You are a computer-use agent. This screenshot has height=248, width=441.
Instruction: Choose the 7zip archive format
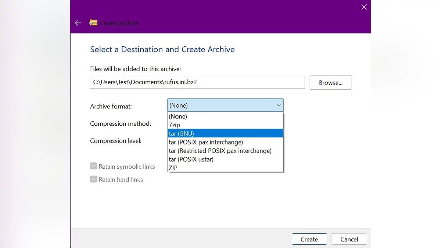pyautogui.click(x=174, y=125)
